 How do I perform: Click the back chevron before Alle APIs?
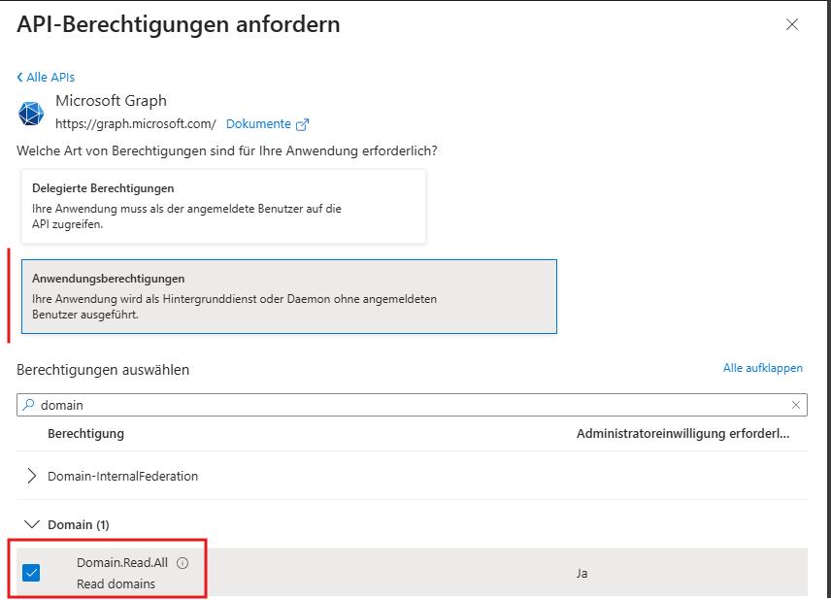pos(20,78)
